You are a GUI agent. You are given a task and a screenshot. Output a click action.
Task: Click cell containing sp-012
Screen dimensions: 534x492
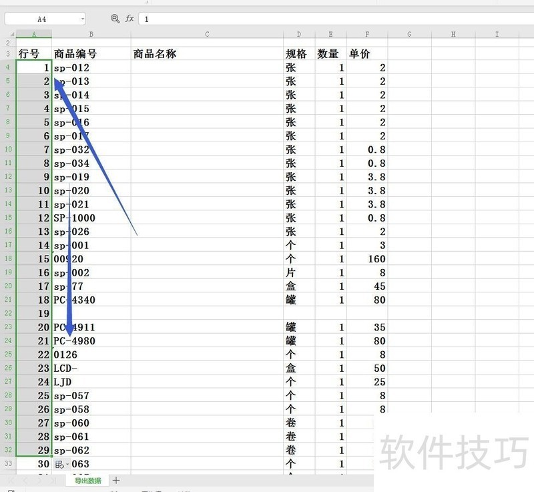click(x=91, y=67)
